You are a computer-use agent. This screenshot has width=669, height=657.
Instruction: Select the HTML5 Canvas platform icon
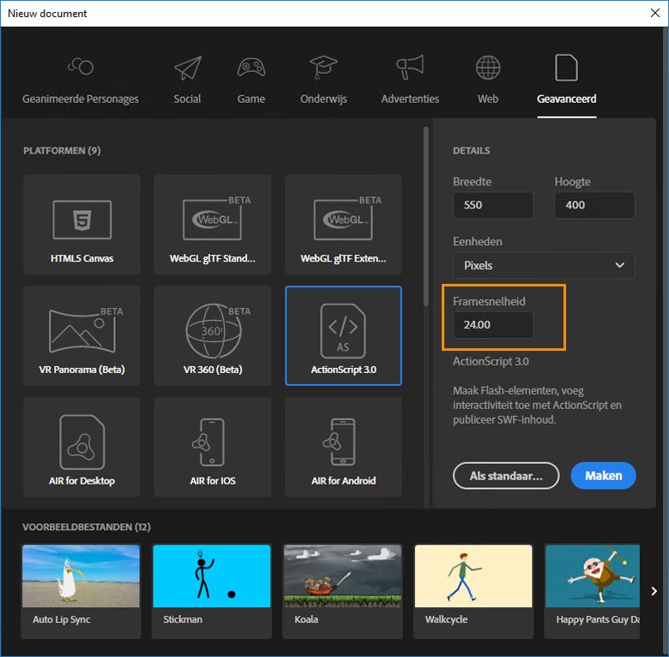pyautogui.click(x=82, y=225)
